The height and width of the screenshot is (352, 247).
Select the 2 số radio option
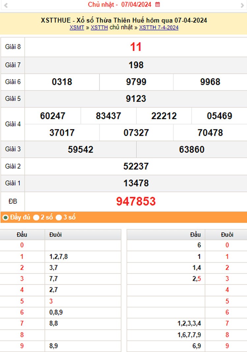click(x=36, y=218)
